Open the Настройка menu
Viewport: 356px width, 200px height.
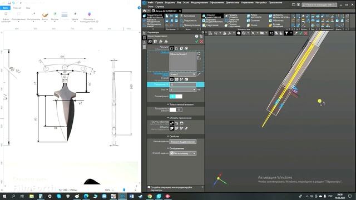click(x=261, y=2)
